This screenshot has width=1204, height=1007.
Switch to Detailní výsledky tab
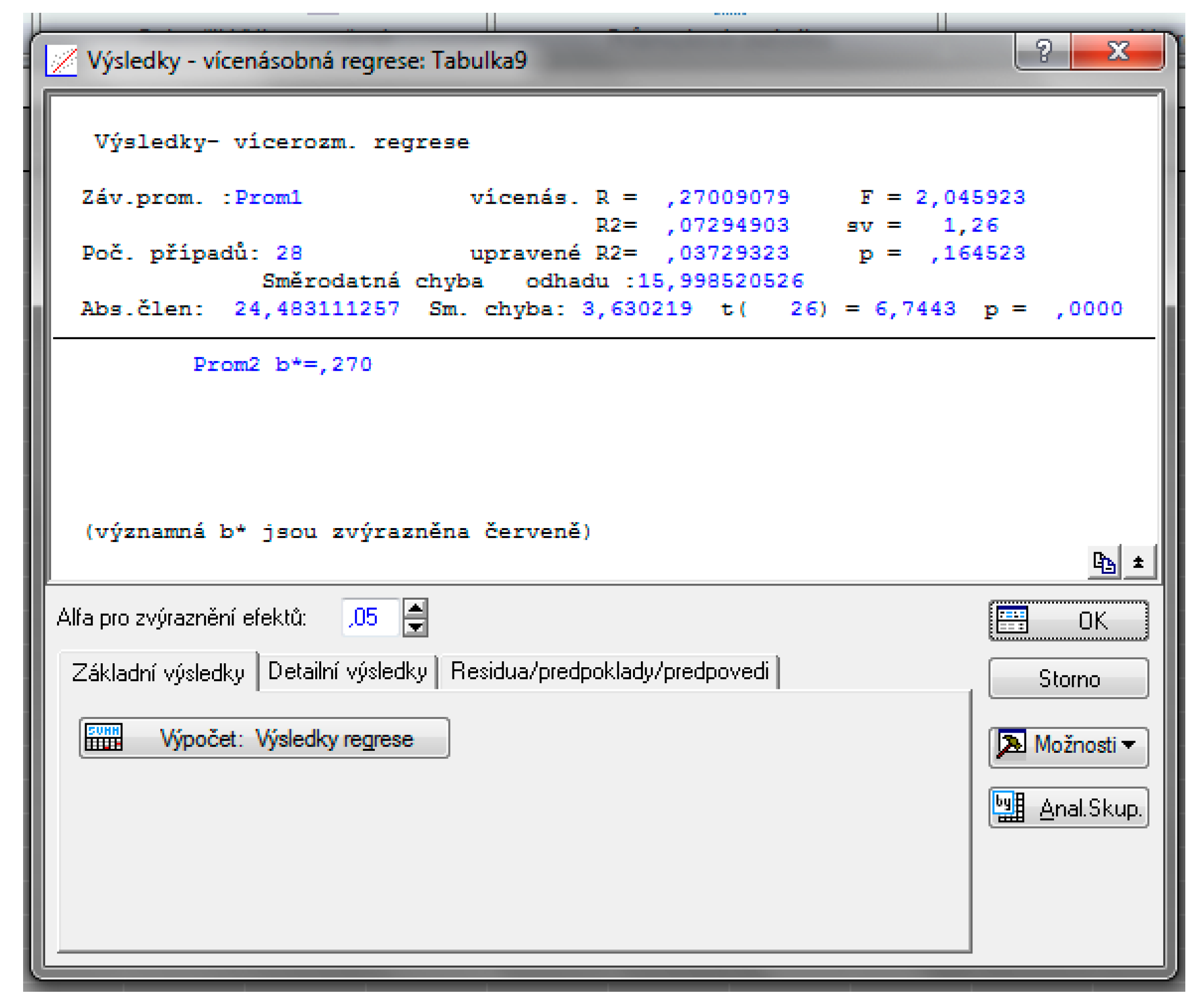coord(347,672)
